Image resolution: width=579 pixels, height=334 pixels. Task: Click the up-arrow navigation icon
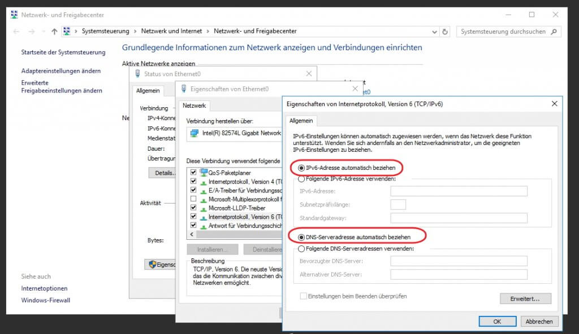[54, 32]
